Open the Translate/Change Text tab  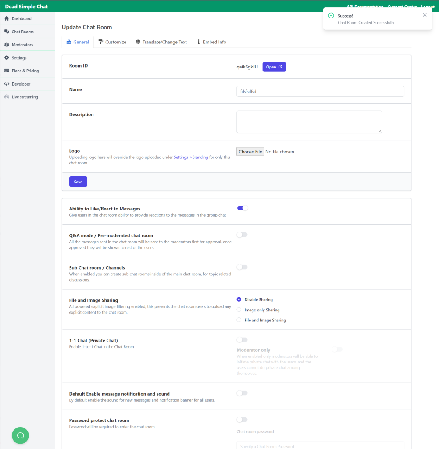pyautogui.click(x=161, y=42)
